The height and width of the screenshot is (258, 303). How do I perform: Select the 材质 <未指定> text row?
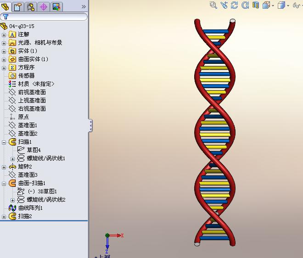click(x=36, y=84)
